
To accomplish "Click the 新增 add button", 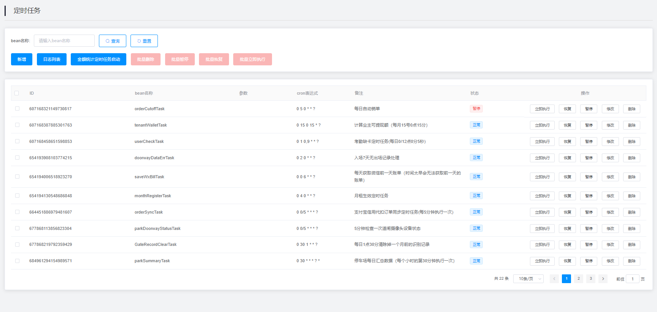I will click(22, 59).
